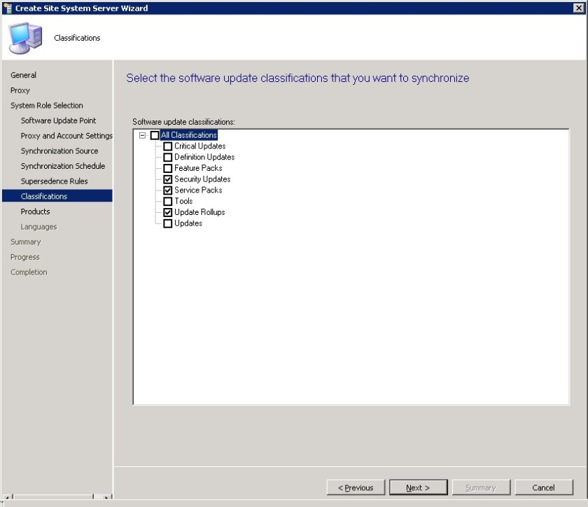Click the Next button

coord(419,487)
